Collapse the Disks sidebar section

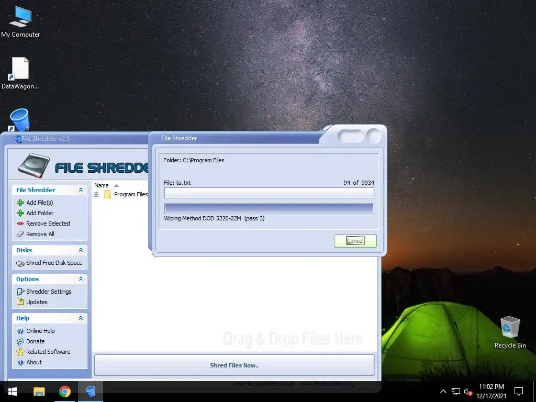(x=81, y=250)
